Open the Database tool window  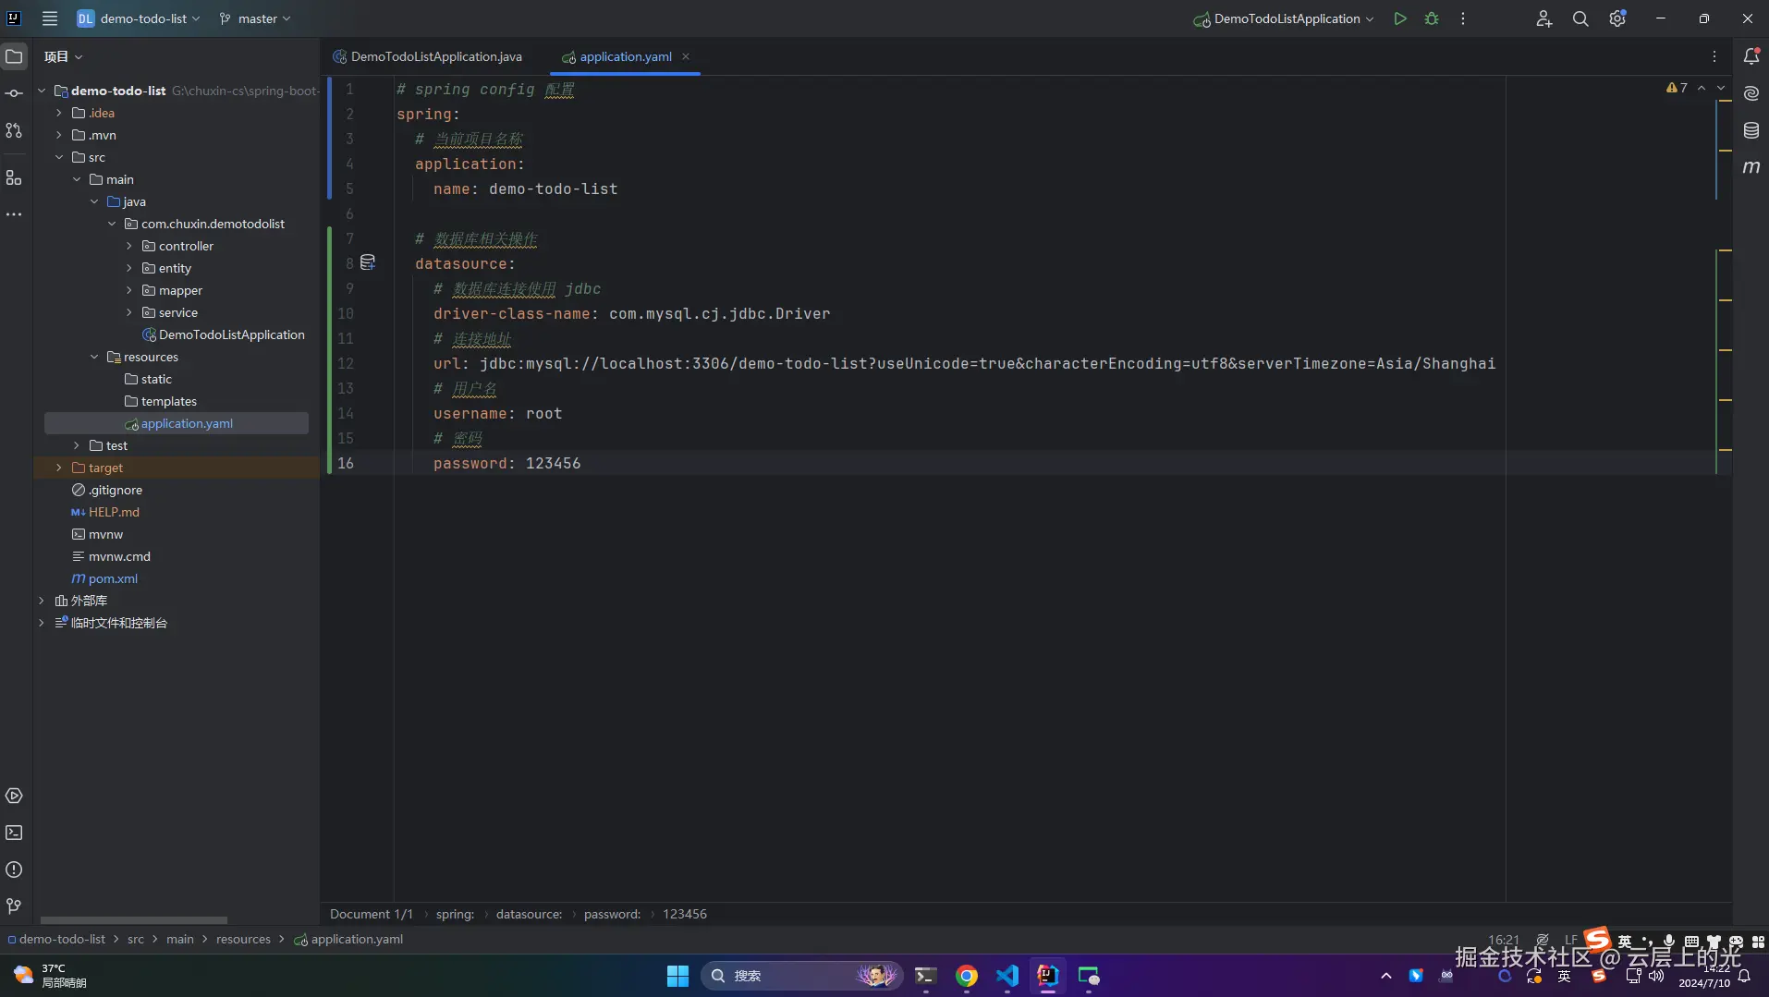(x=1751, y=130)
